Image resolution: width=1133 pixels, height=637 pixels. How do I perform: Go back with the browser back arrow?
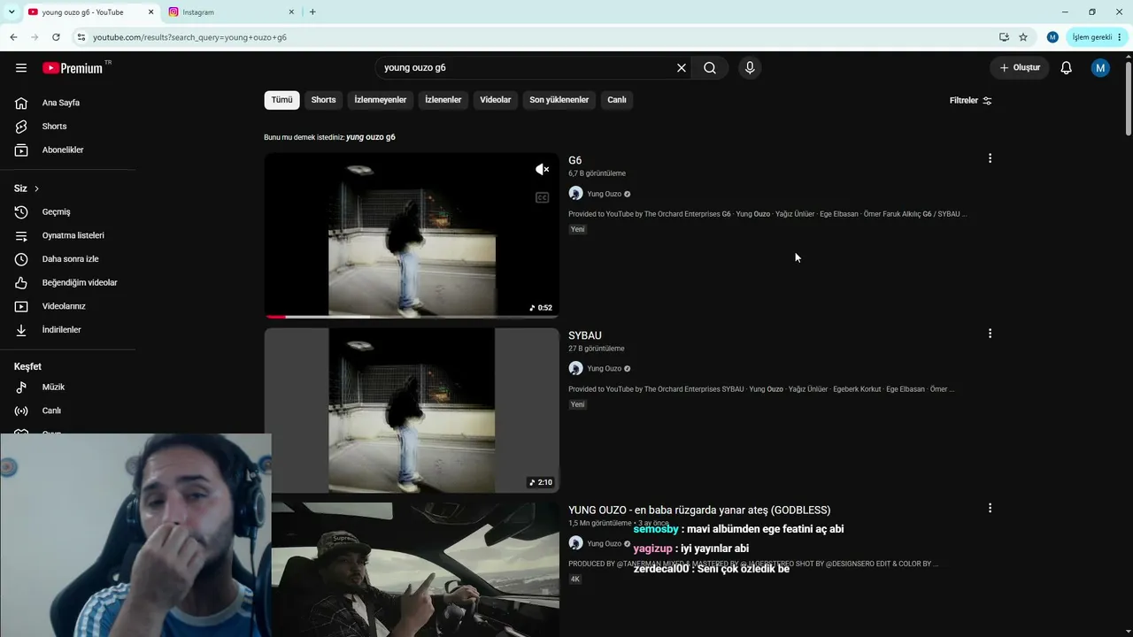pos(13,37)
